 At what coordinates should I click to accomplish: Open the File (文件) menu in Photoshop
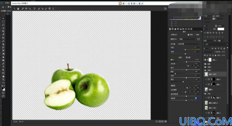[x=7, y=3]
